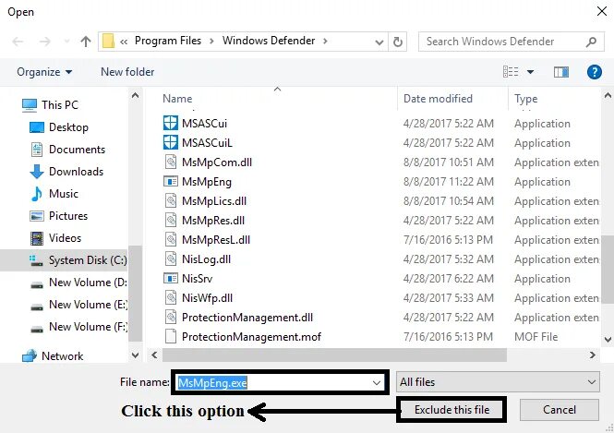Screen dimensions: 614x433
Task: Click the Exclude this file button
Action: [451, 410]
